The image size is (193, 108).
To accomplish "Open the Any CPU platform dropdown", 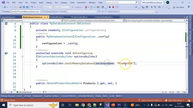I will click(x=62, y=7).
